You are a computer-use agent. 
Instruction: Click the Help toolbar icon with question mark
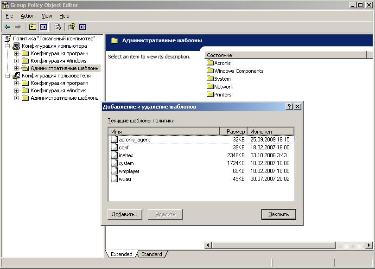click(72, 27)
